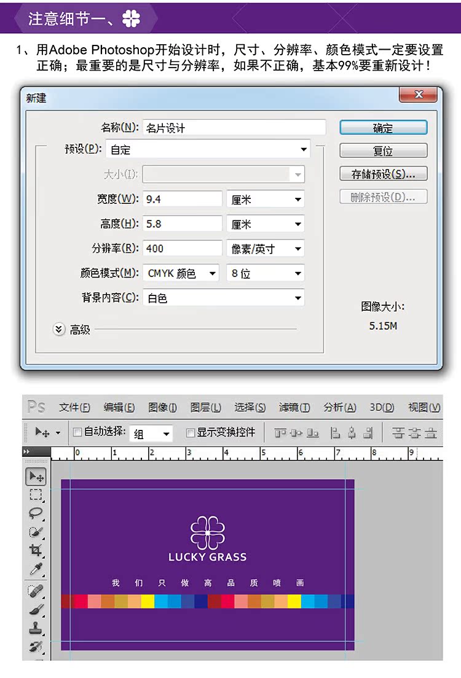Open the disabled 大小 dropdown

tap(223, 174)
